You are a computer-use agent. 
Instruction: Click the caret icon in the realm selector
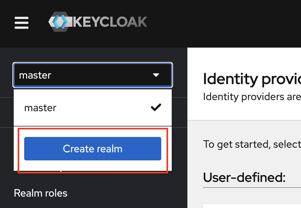[156, 75]
